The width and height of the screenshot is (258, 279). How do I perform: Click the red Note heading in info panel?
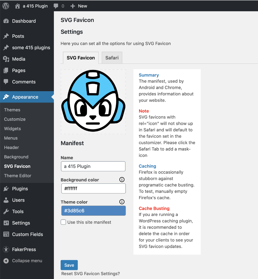[144, 111]
